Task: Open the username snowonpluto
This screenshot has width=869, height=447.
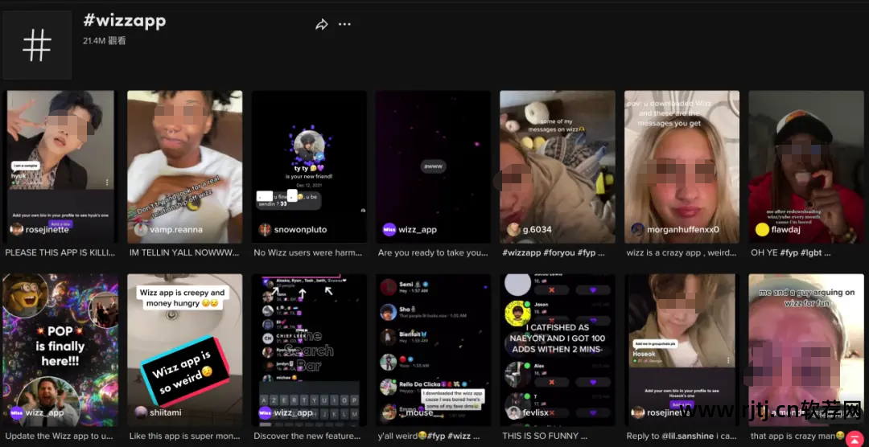Action: pos(300,229)
